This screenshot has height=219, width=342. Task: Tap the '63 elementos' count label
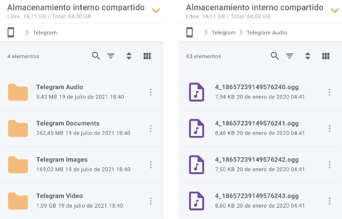coord(203,56)
